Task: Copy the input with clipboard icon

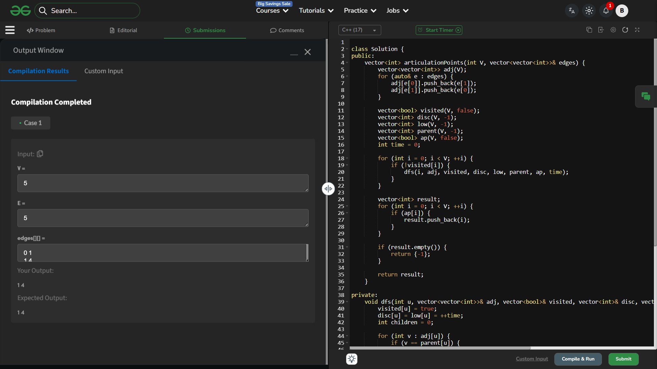Action: coord(40,154)
